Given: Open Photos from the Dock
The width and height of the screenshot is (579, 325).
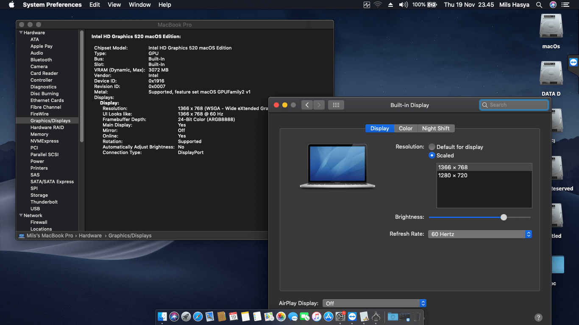Looking at the screenshot, I should tap(280, 317).
